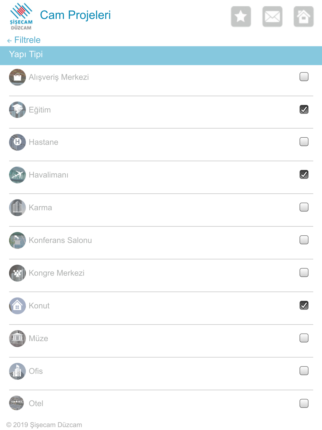Click the Alışveriş Merkezi shopping bag icon

(x=17, y=77)
